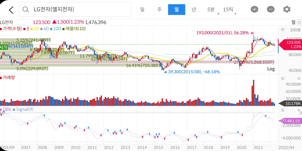Close the 거래량 volume panel
This screenshot has width=302, height=151.
pos(299,79)
